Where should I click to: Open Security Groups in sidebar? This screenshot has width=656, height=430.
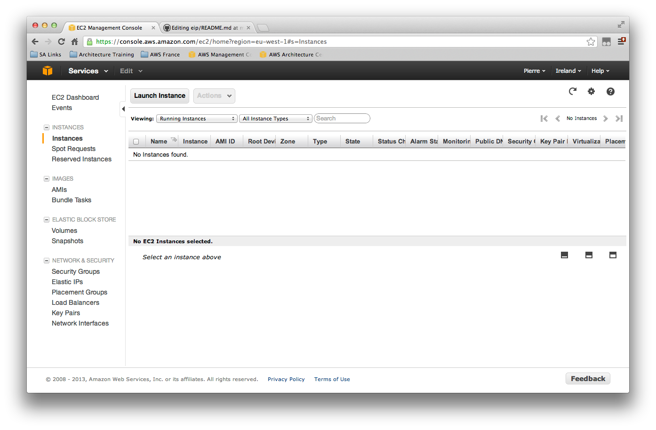76,271
